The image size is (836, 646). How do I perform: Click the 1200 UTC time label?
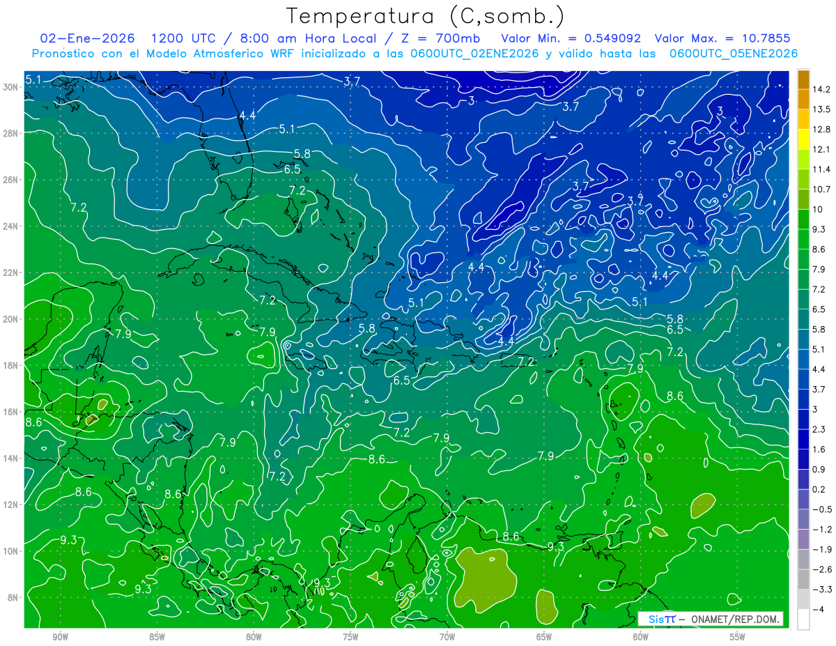point(184,38)
